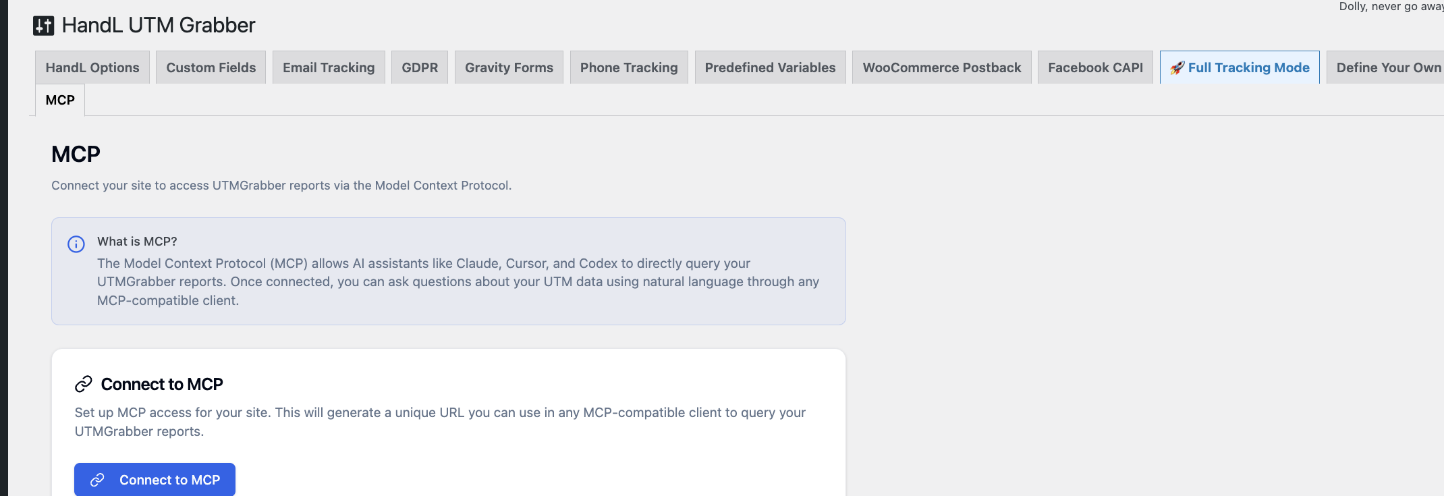Click the HandL UTM Grabber logo icon

click(x=43, y=26)
